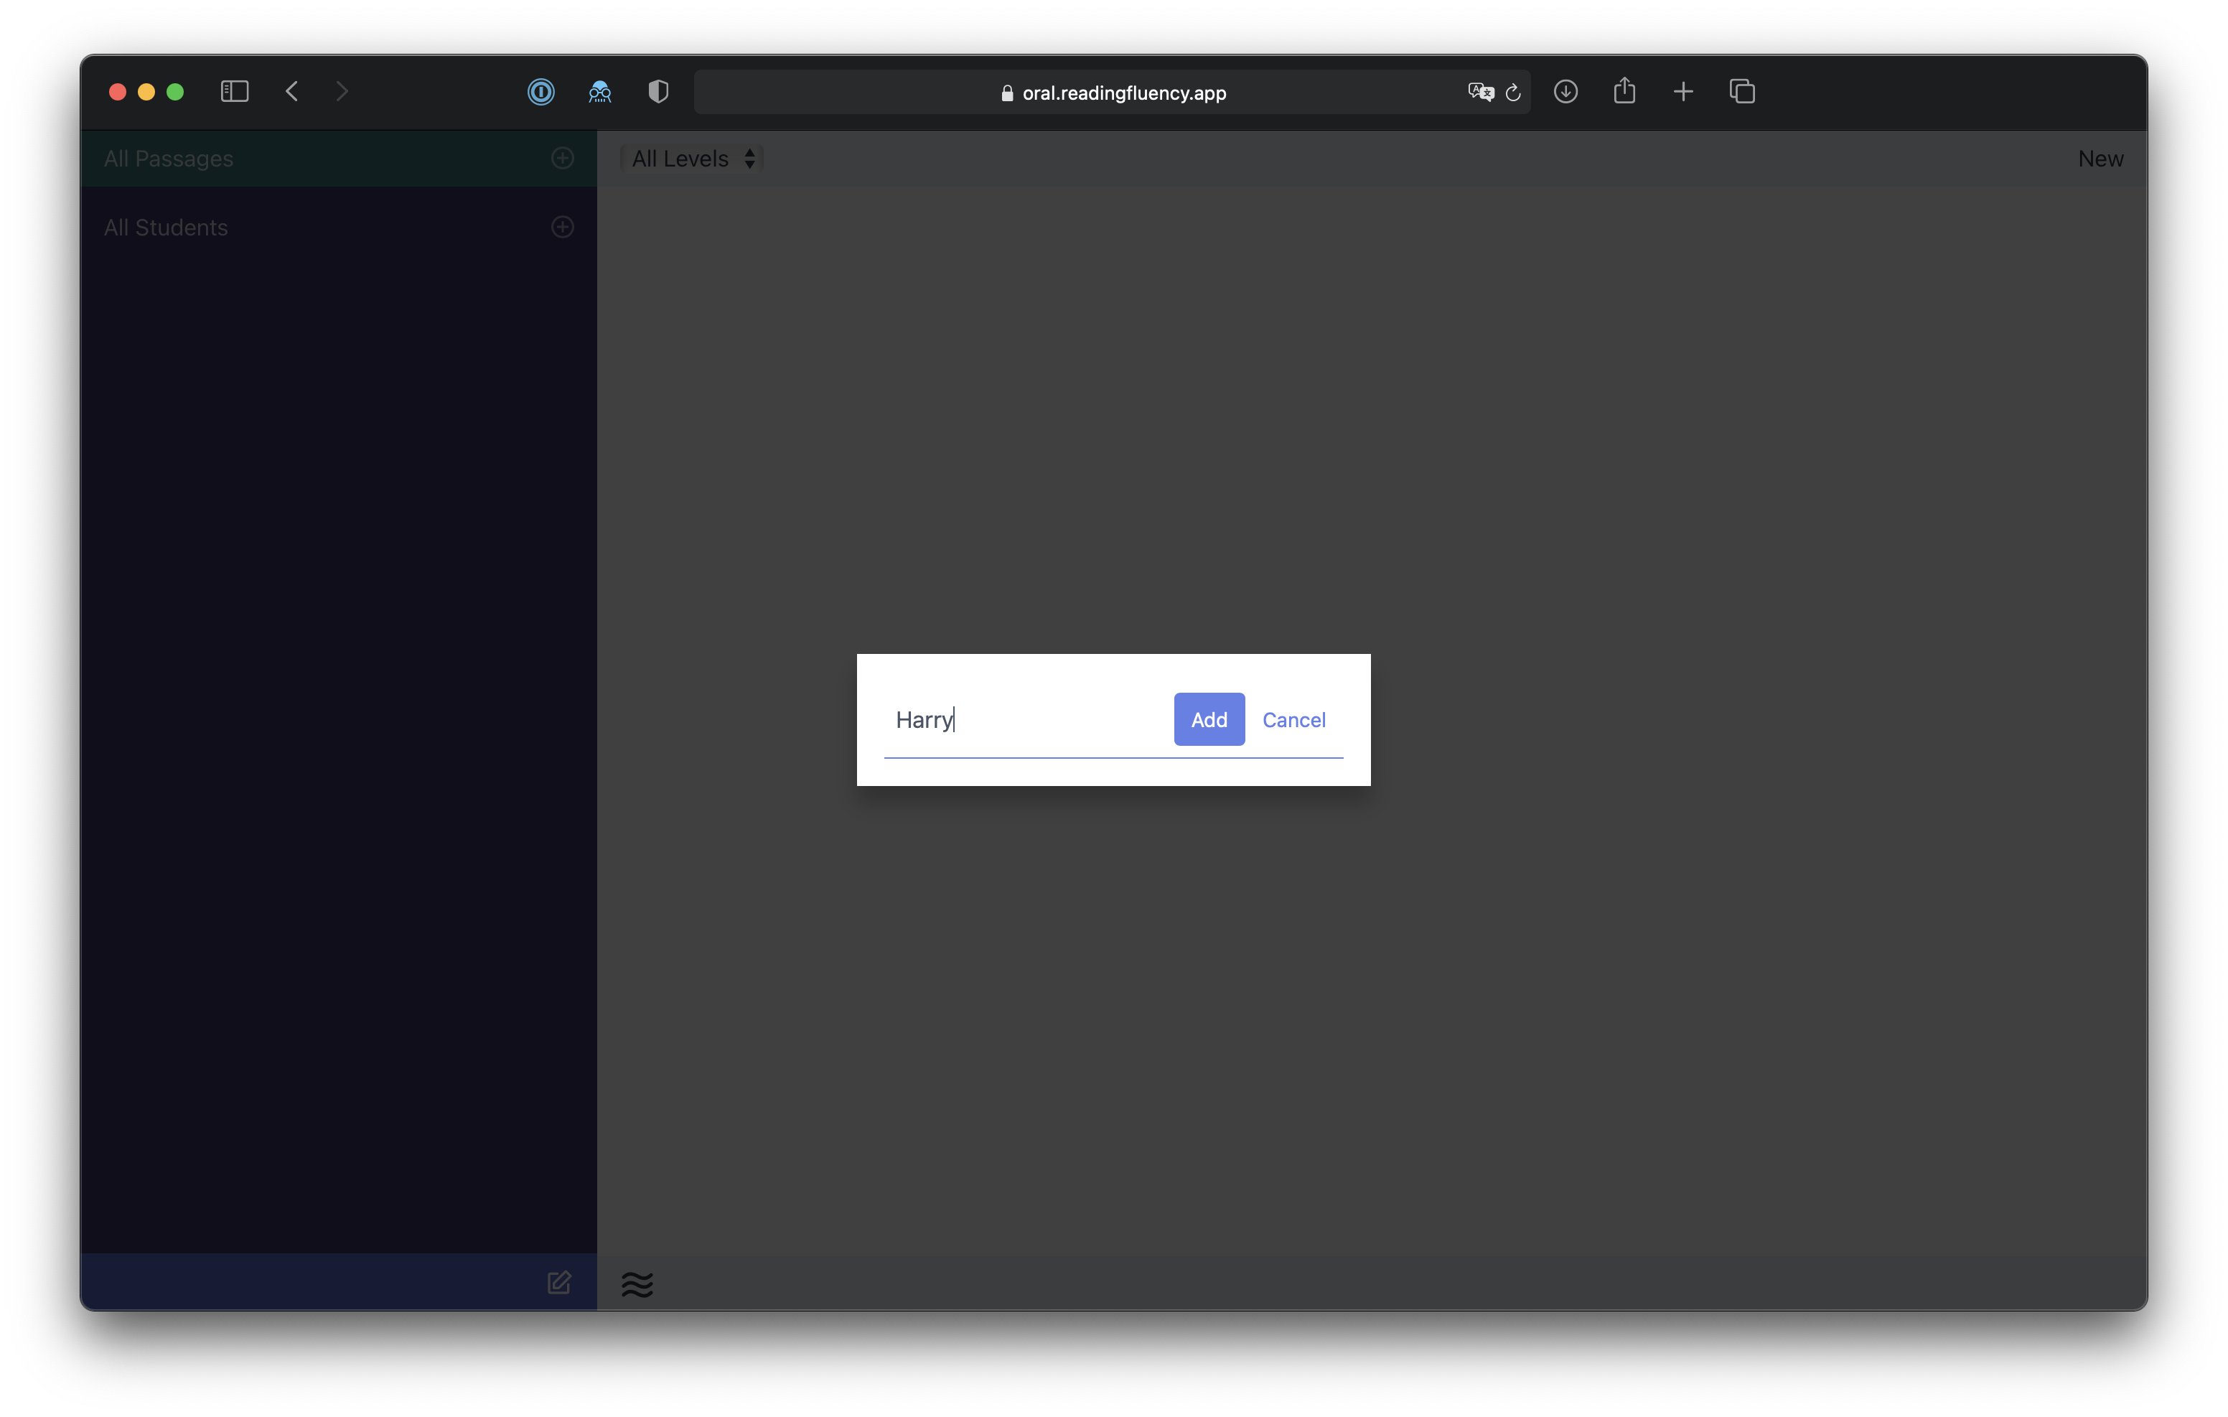Click the student name input containing Harry

(1018, 720)
